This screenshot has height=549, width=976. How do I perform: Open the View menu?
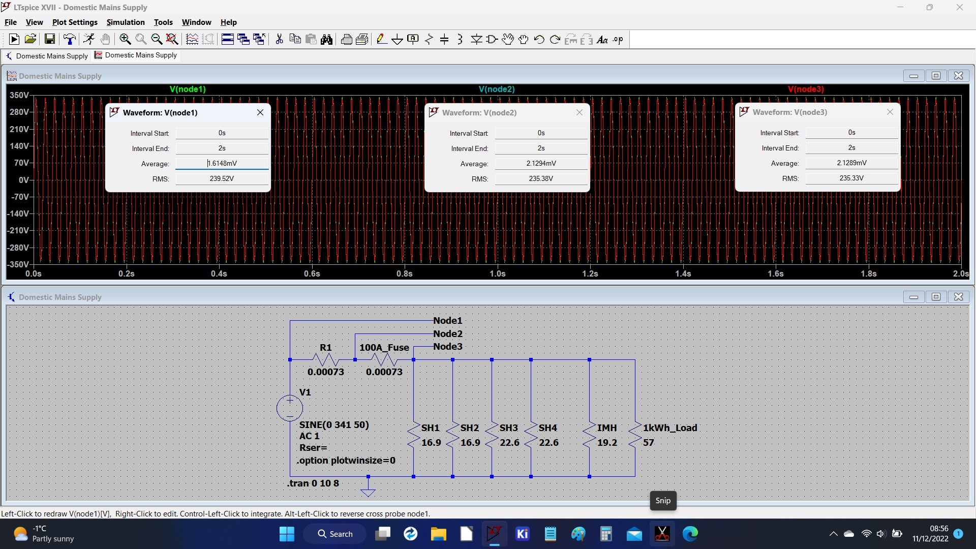pos(34,22)
